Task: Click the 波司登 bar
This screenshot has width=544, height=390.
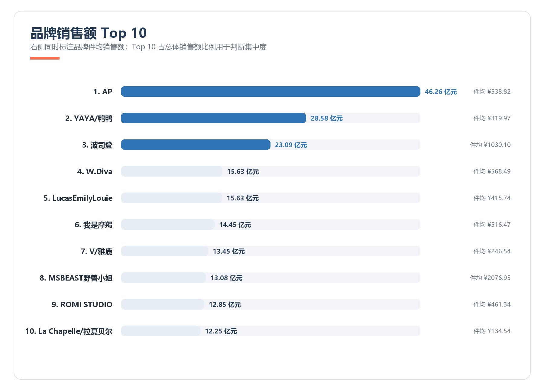Action: point(196,145)
